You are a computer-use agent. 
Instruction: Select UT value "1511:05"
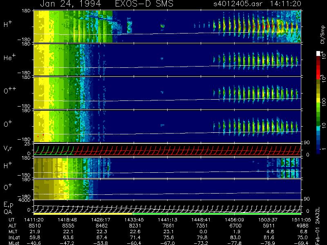tap(301, 220)
